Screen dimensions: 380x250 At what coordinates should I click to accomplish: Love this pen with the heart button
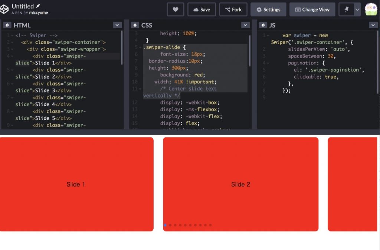click(x=176, y=10)
